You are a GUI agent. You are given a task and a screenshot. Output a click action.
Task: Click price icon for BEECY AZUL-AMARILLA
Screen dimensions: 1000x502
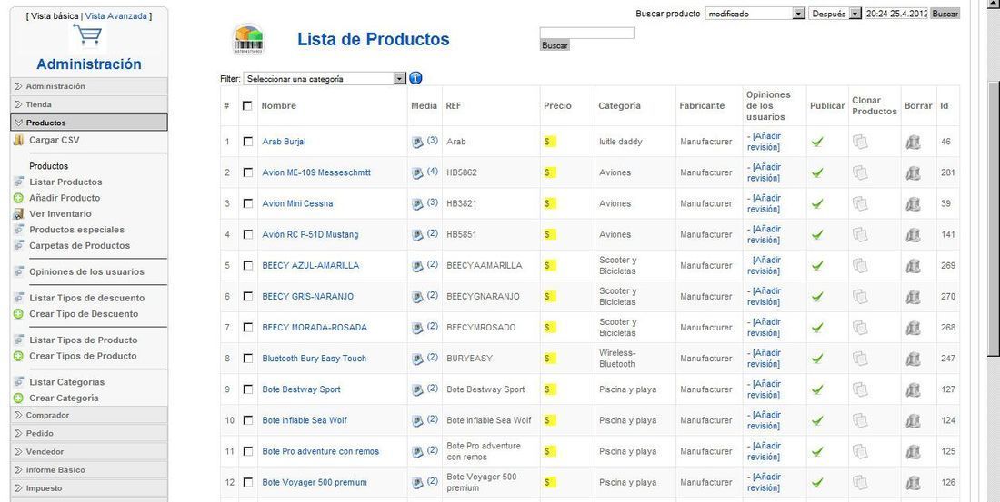(x=550, y=266)
